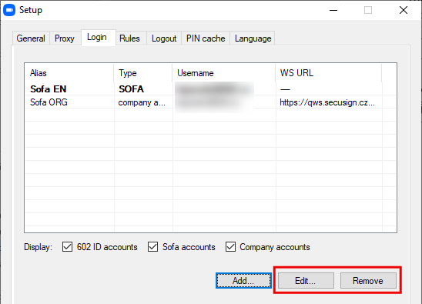
Task: Close the Setup window
Action: pyautogui.click(x=404, y=10)
